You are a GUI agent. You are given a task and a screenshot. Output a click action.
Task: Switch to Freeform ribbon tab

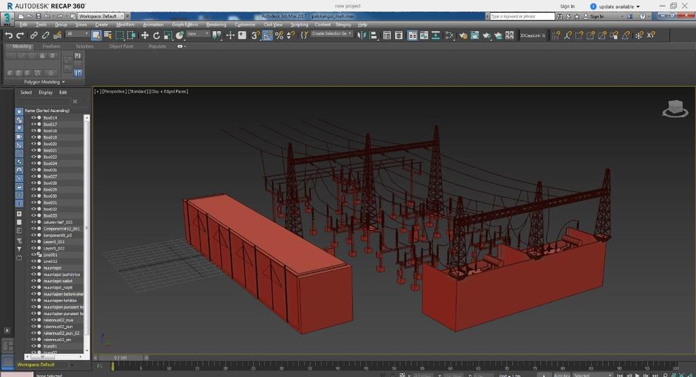coord(51,46)
